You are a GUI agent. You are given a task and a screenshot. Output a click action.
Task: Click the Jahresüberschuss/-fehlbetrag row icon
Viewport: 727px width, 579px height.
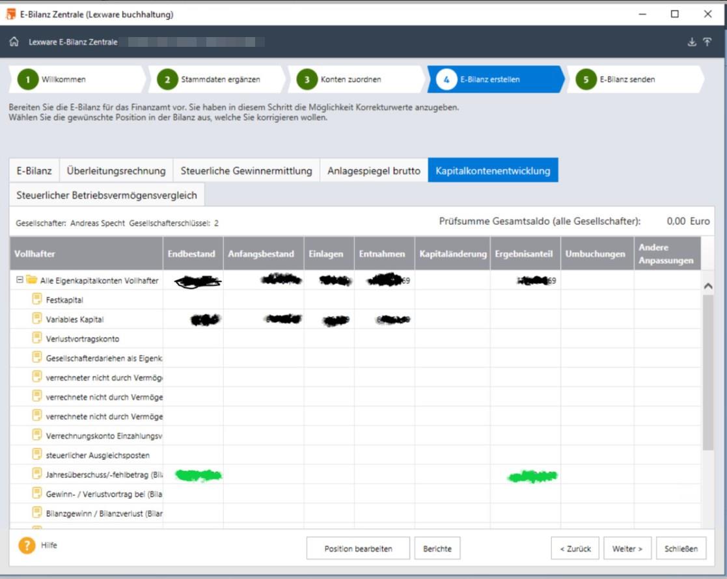(x=37, y=474)
